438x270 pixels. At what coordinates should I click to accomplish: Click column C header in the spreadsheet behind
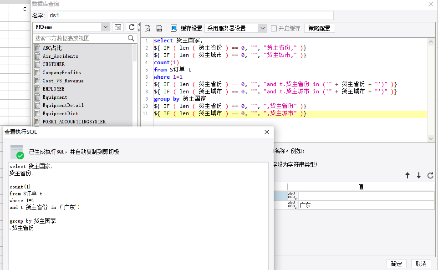coord(25,9)
